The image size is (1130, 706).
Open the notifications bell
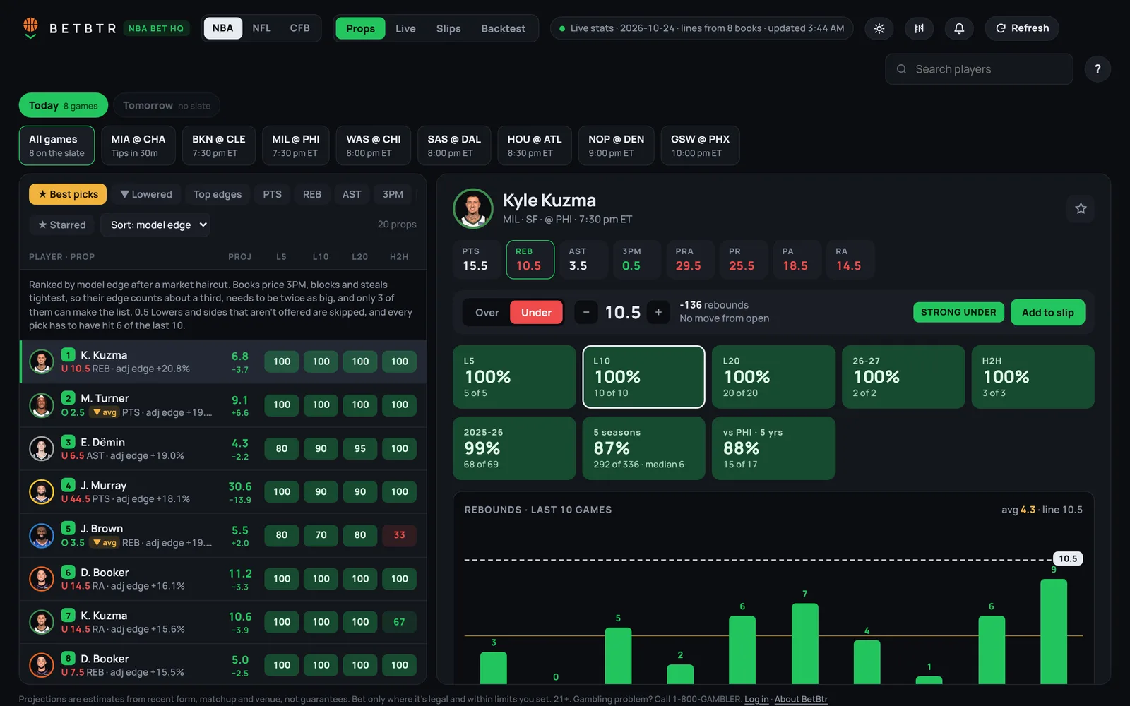959,28
